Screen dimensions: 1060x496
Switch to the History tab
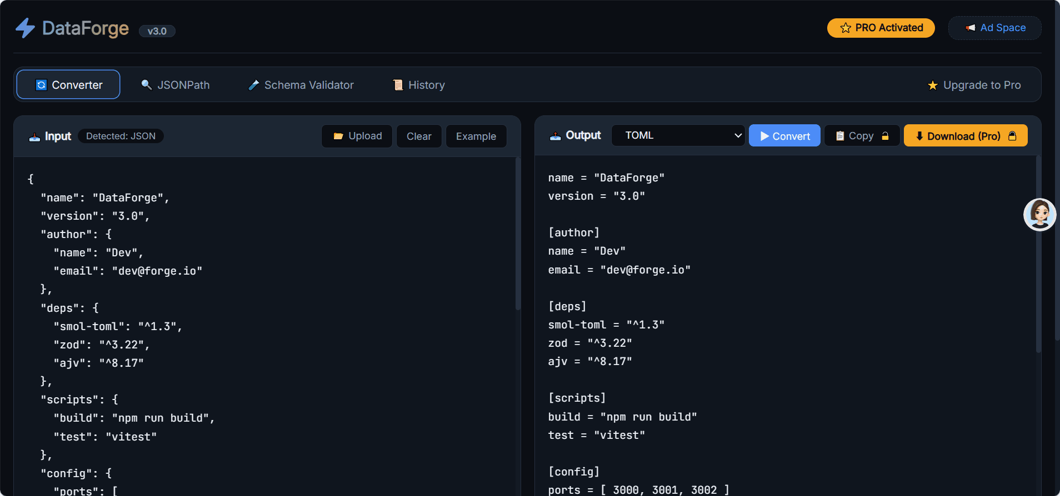418,85
